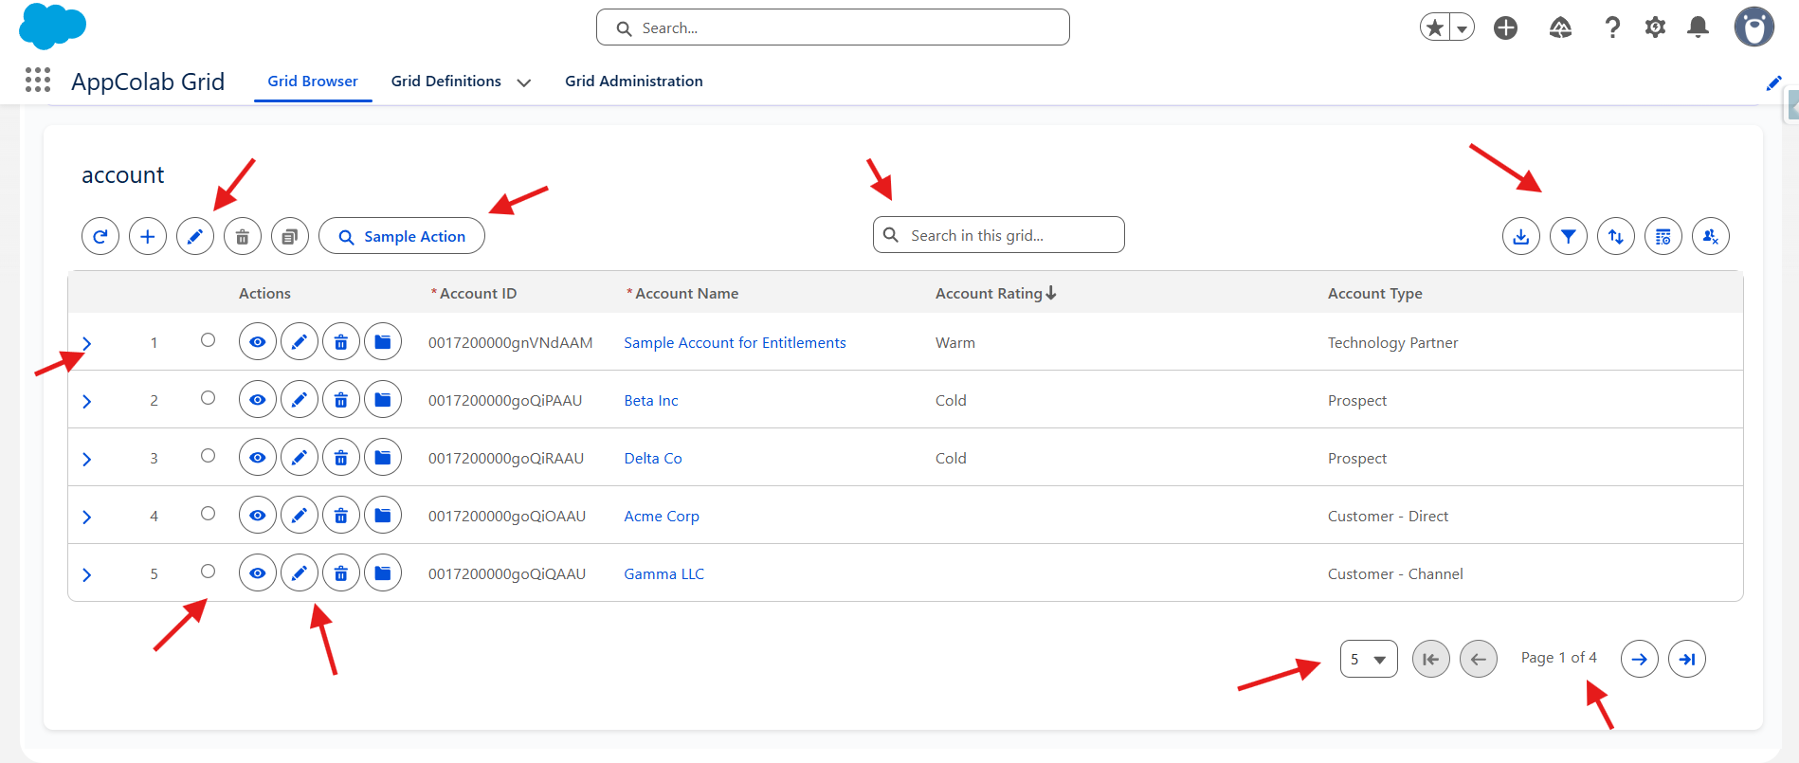
Task: Select radio button for Acme Corp row
Action: click(x=209, y=514)
